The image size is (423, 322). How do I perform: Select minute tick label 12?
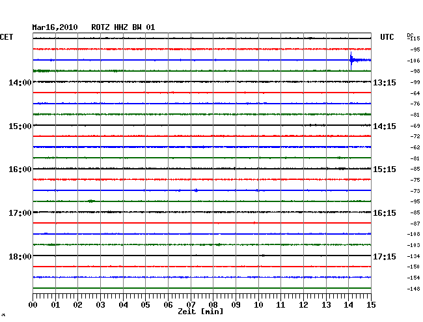click(303, 305)
